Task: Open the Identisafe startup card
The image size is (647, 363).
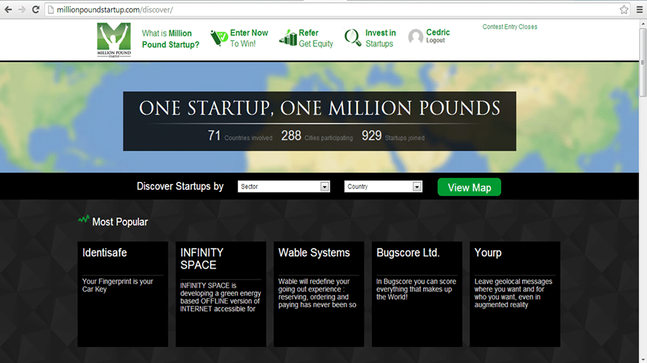Action: coord(123,294)
